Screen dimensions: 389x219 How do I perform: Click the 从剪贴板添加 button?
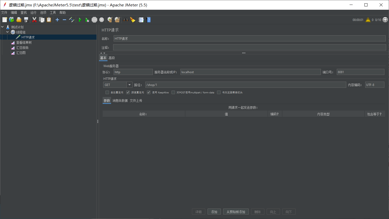236,212
